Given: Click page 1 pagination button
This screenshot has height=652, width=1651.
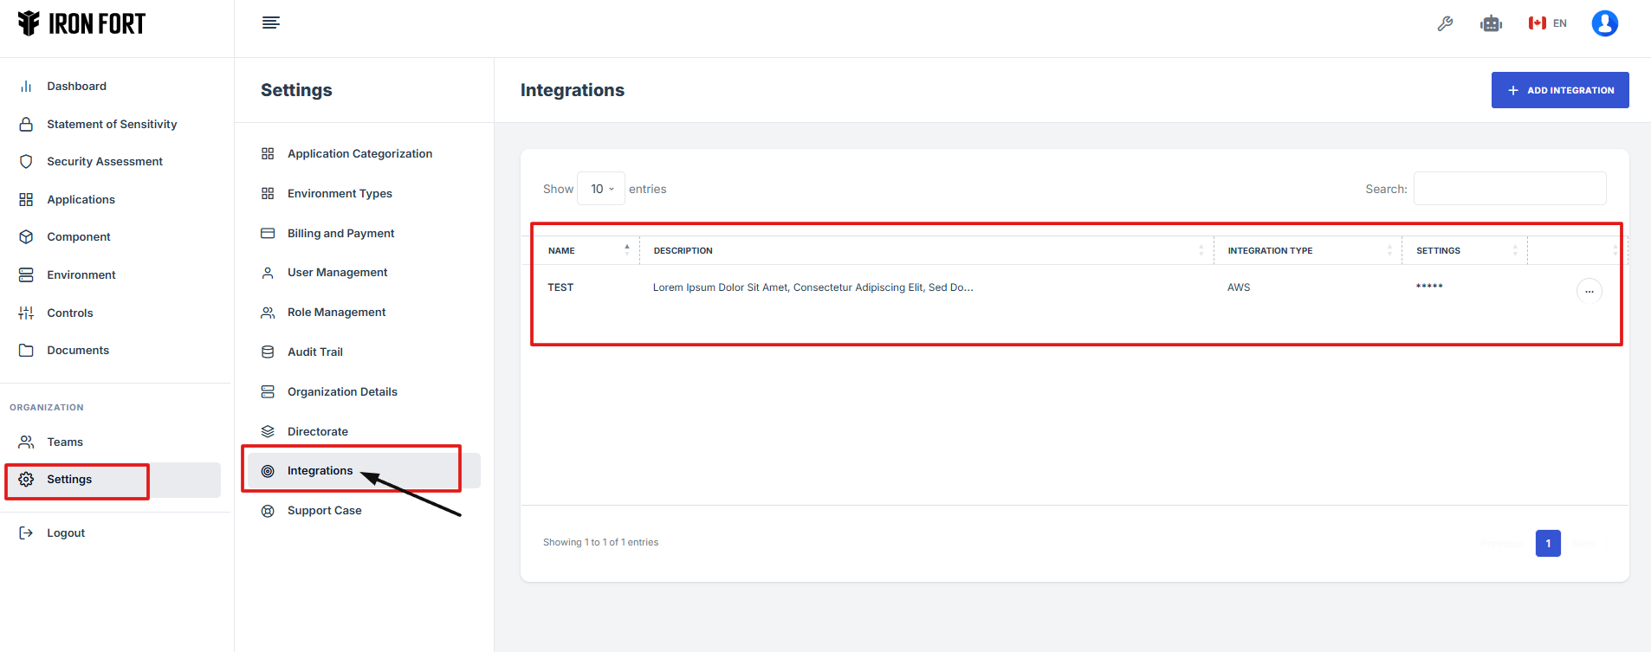Looking at the screenshot, I should [x=1547, y=543].
